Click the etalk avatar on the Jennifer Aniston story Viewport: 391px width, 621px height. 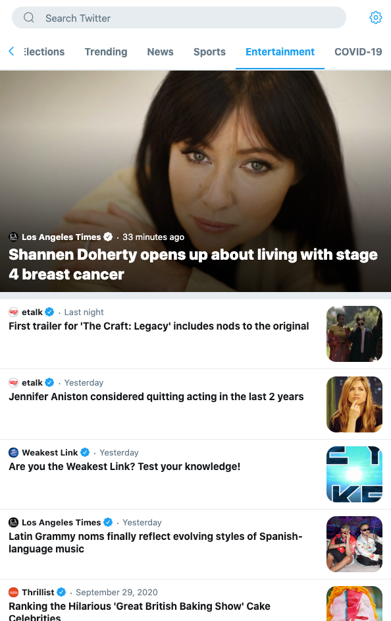point(13,382)
